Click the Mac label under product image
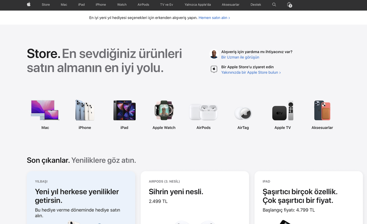Screen dimensions: 367x224 coord(45,127)
